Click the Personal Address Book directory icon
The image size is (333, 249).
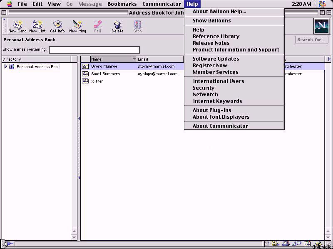click(x=12, y=67)
